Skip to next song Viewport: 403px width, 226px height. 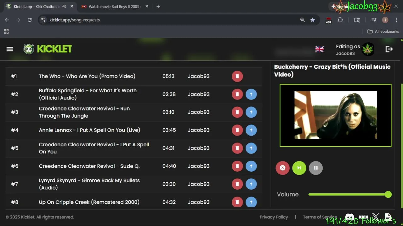point(299,168)
